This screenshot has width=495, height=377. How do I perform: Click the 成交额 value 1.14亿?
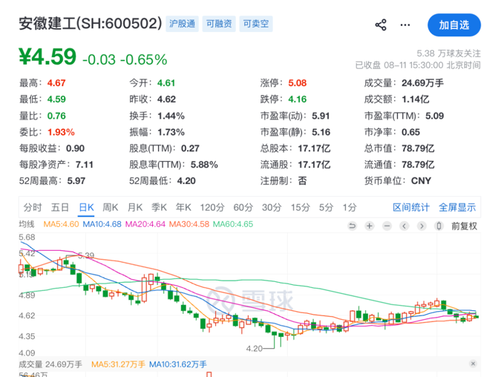coord(416,99)
